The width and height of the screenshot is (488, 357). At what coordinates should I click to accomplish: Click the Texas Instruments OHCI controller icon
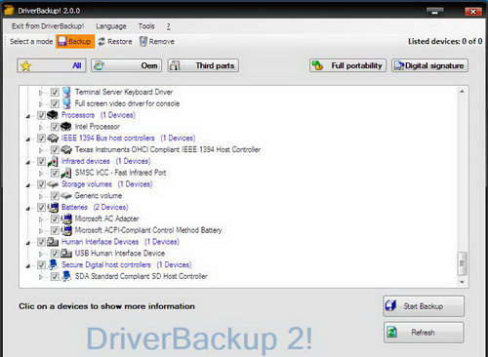point(66,149)
